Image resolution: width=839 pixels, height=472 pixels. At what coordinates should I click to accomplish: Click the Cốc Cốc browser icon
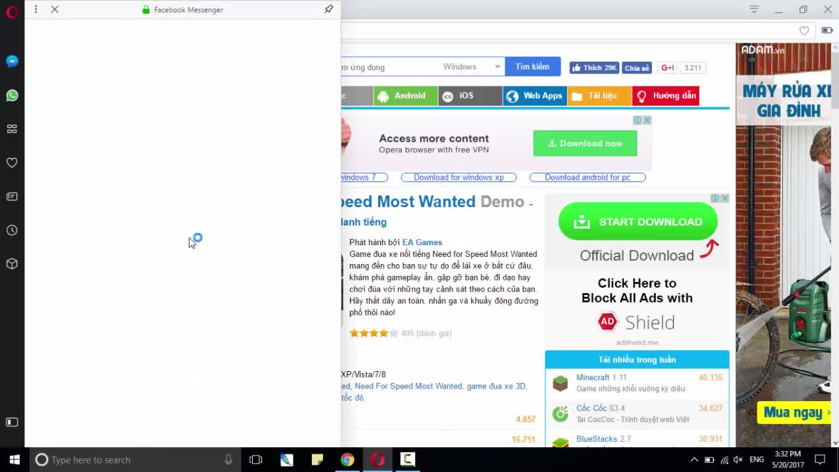(x=560, y=414)
